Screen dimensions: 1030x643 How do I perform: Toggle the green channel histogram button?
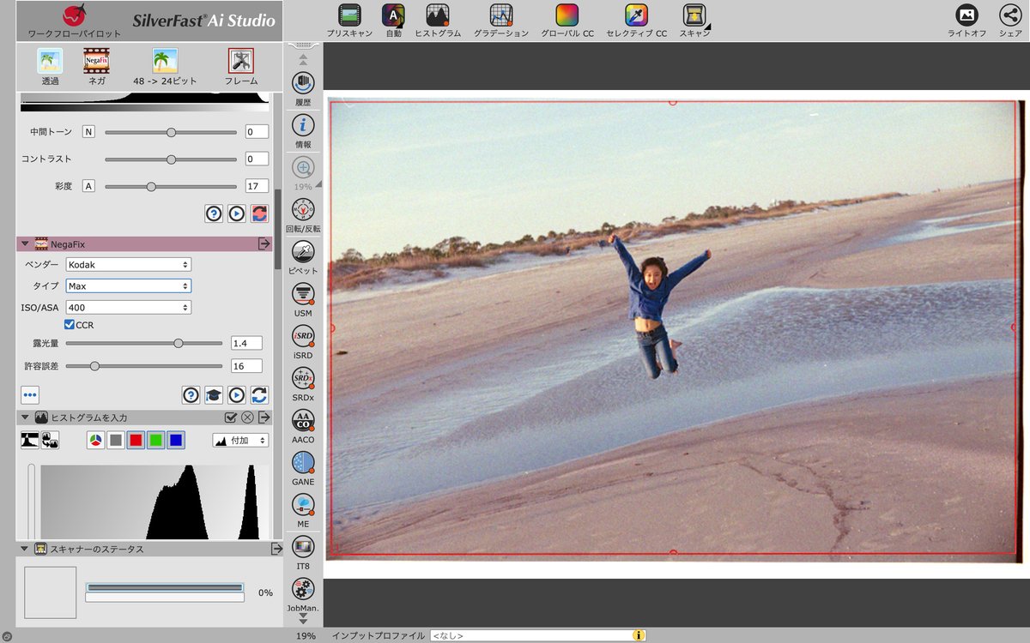[x=155, y=440]
